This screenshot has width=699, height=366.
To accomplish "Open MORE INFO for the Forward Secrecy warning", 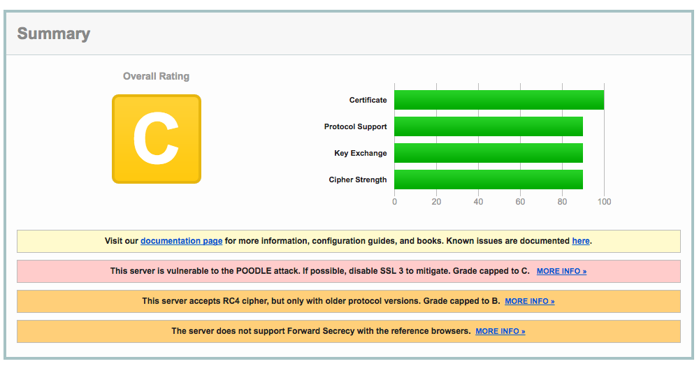I will pos(500,331).
